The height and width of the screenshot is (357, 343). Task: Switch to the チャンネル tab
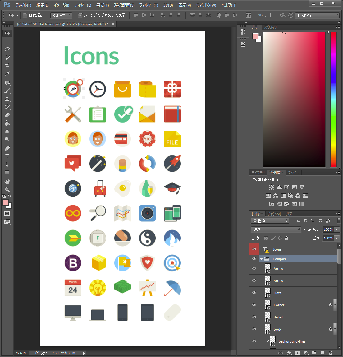pyautogui.click(x=274, y=214)
